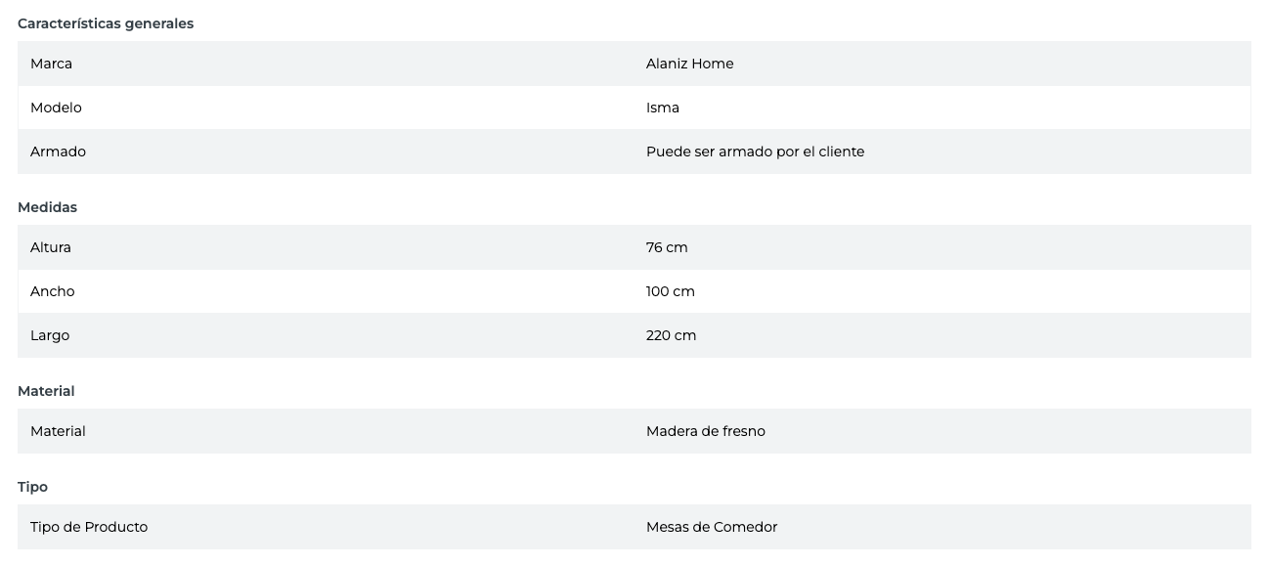Click the 'Tipo' section heading
1269x565 pixels.
(x=32, y=487)
